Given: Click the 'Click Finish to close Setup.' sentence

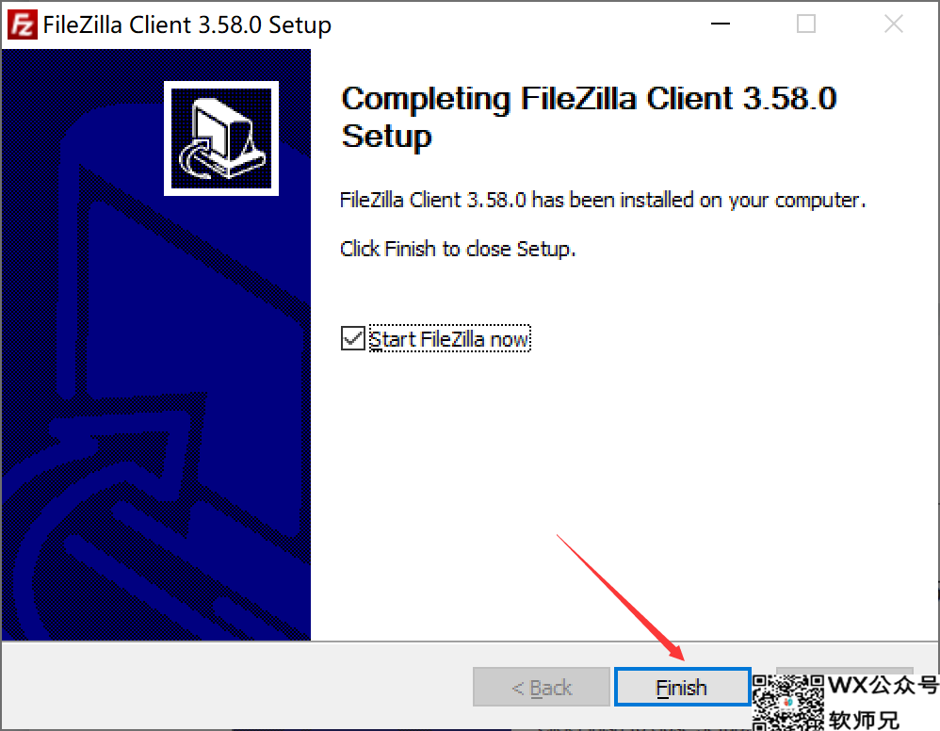Looking at the screenshot, I should pos(458,249).
